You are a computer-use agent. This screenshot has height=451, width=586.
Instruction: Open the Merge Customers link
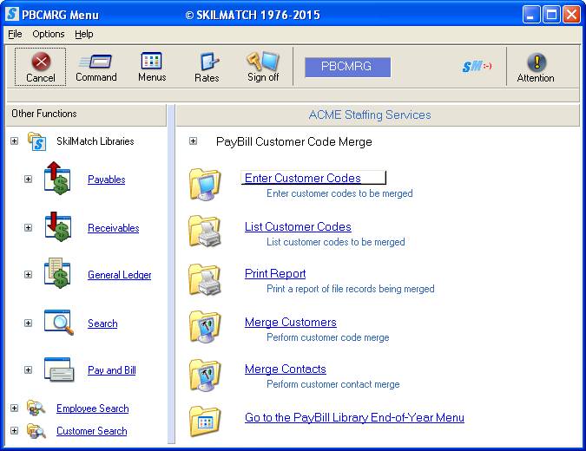click(290, 322)
